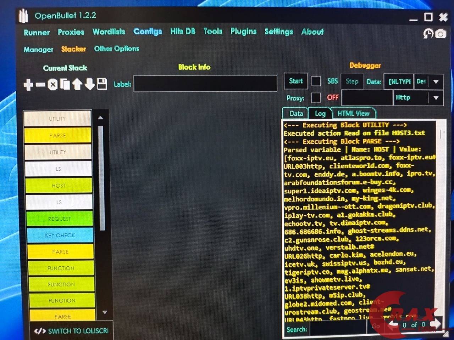
Task: Open the Settings section
Action: [x=279, y=32]
